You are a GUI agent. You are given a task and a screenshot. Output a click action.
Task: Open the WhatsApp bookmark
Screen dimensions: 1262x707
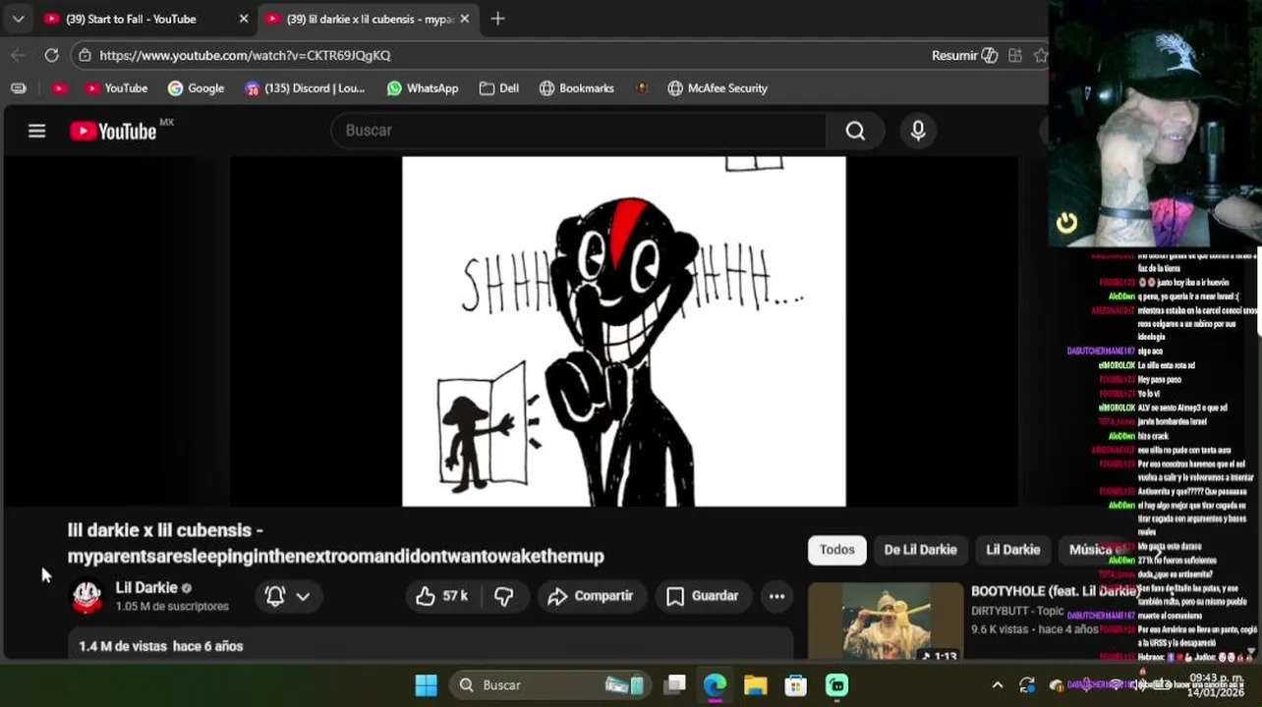coord(423,88)
